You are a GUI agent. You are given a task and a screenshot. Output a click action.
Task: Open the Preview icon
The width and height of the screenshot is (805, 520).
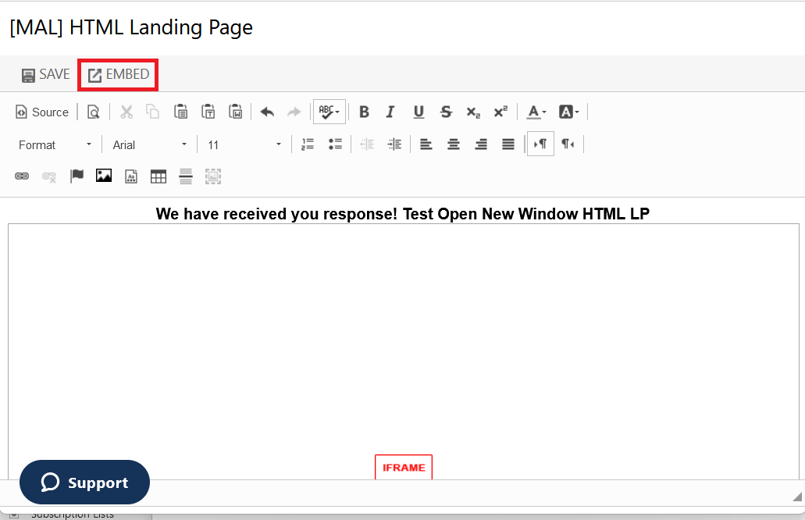tap(93, 112)
